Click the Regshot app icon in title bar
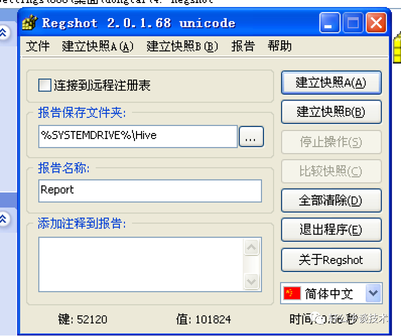401x336 pixels. pos(29,22)
